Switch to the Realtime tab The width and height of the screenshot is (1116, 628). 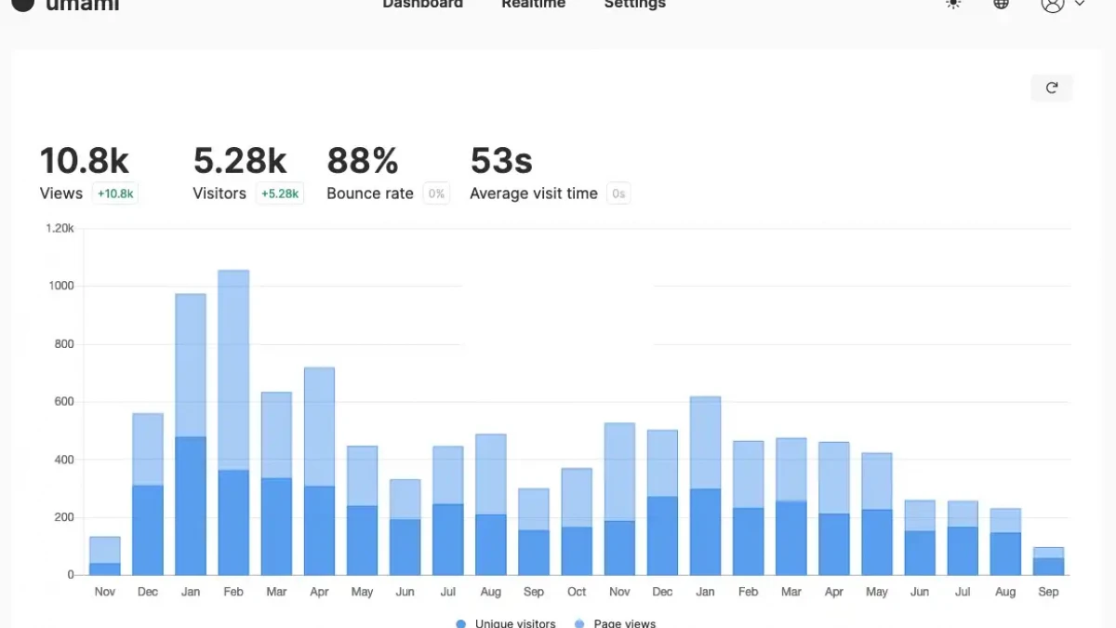pos(533,4)
